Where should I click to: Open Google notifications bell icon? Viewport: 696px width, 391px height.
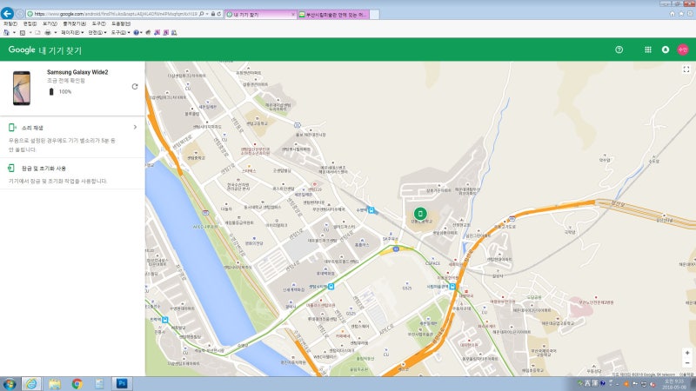[x=666, y=50]
